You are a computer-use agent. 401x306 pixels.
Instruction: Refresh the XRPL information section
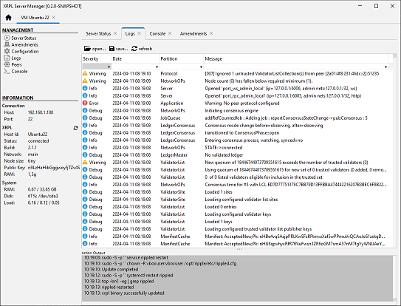point(75,128)
